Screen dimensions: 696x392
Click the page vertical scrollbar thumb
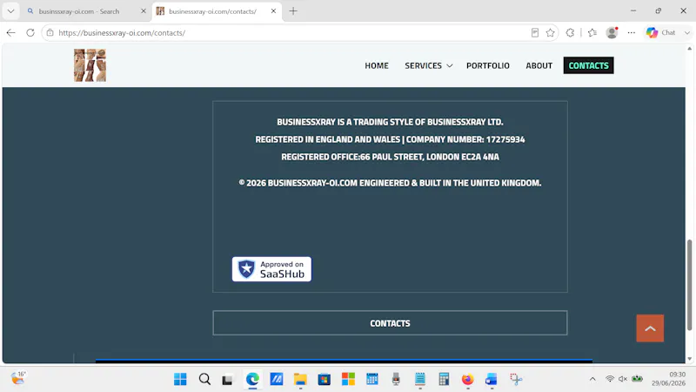[689, 285]
